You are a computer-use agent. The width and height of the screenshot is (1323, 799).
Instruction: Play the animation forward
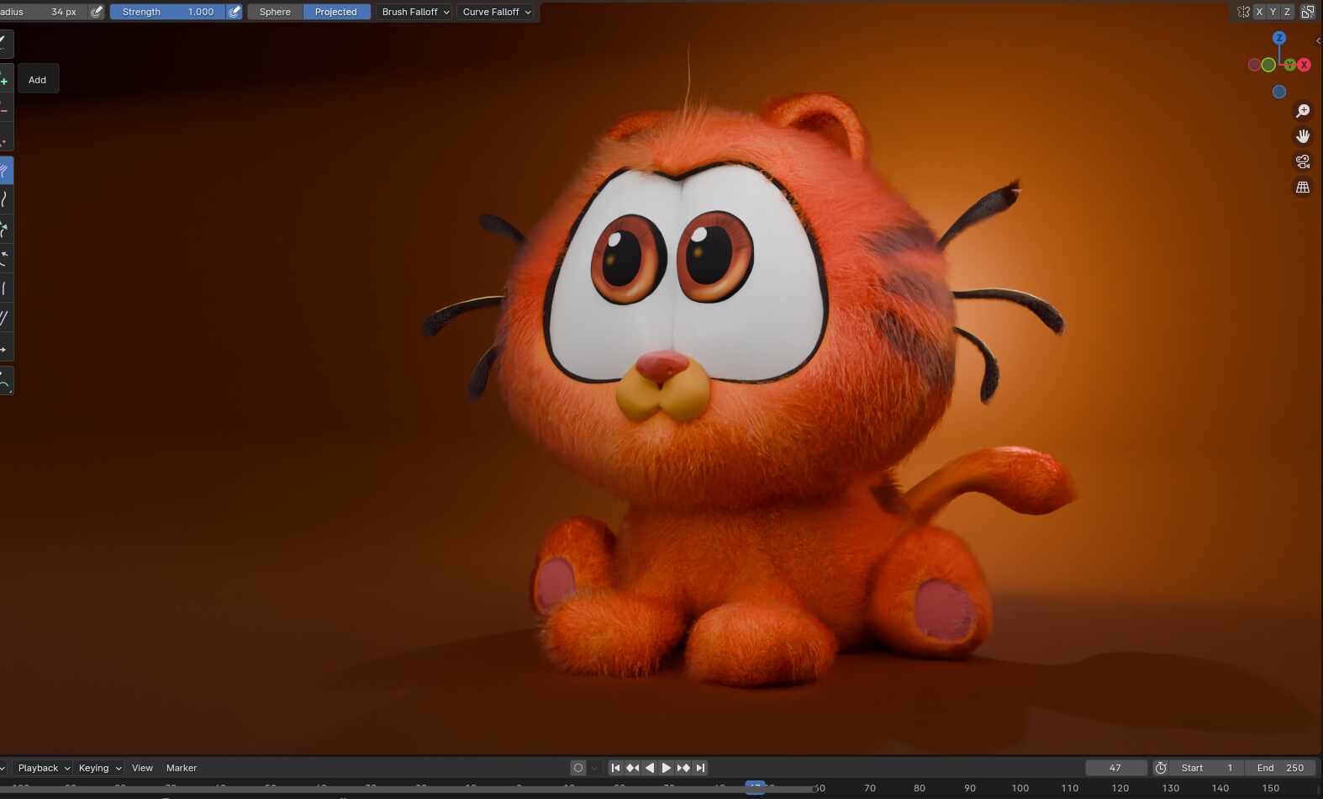coord(667,768)
